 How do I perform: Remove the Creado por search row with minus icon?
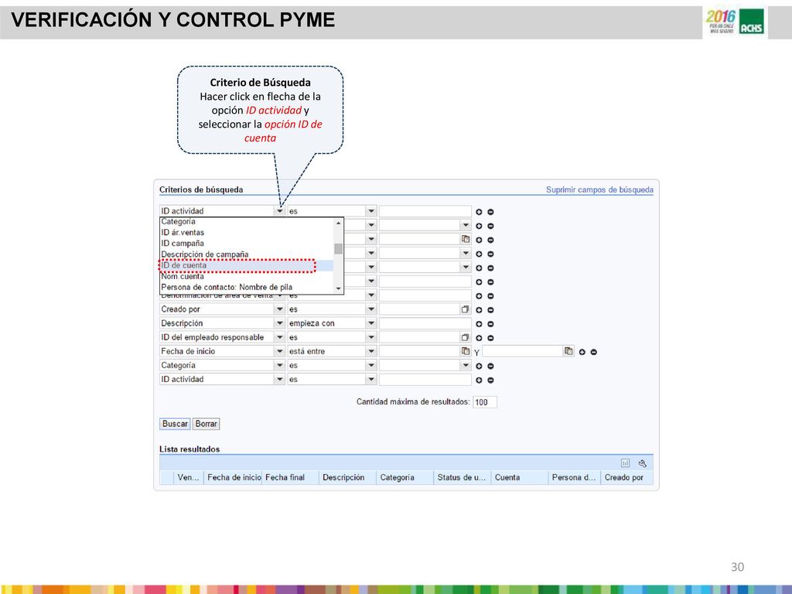(x=490, y=310)
